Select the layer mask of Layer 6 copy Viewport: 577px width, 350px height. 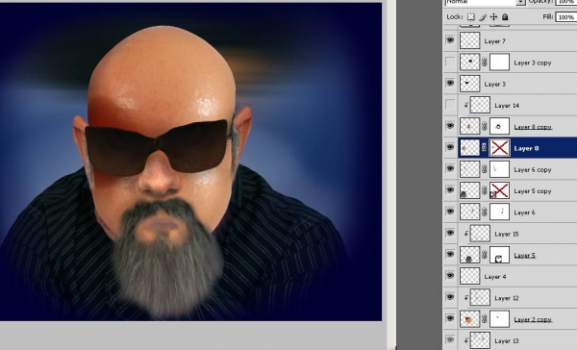tap(499, 169)
